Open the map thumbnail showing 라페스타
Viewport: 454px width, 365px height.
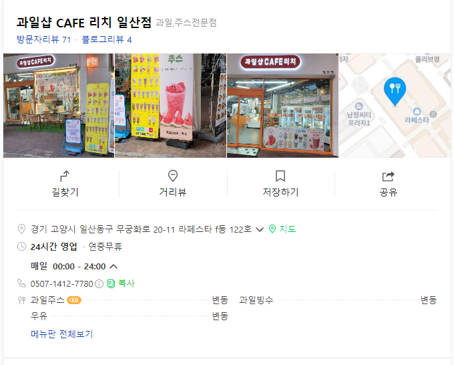(x=395, y=106)
